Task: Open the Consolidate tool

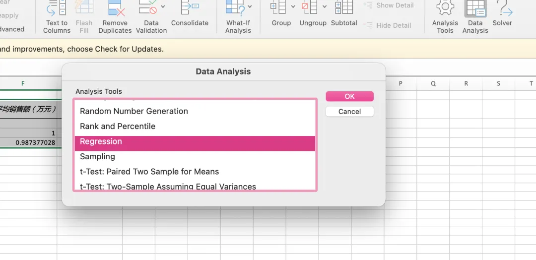Action: point(190,8)
